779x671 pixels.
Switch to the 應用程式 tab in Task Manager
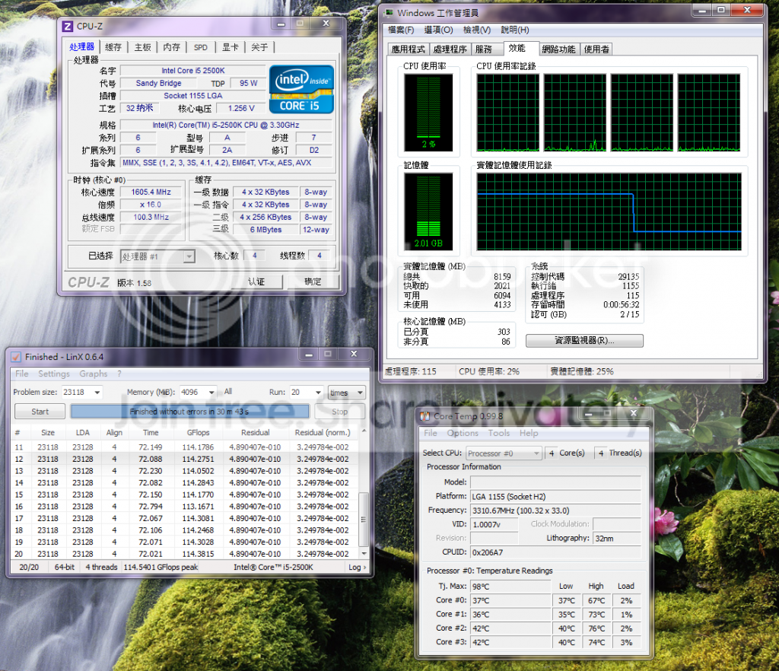click(x=408, y=49)
